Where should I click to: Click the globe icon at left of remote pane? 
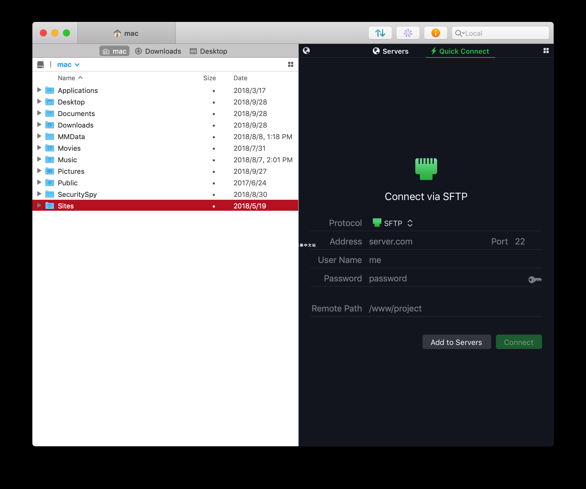point(306,51)
